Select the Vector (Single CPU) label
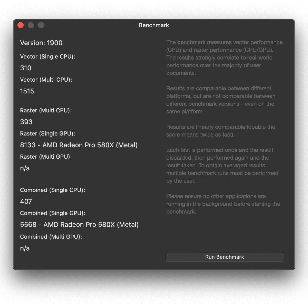Viewport: 308px width, 308px height. (x=48, y=57)
